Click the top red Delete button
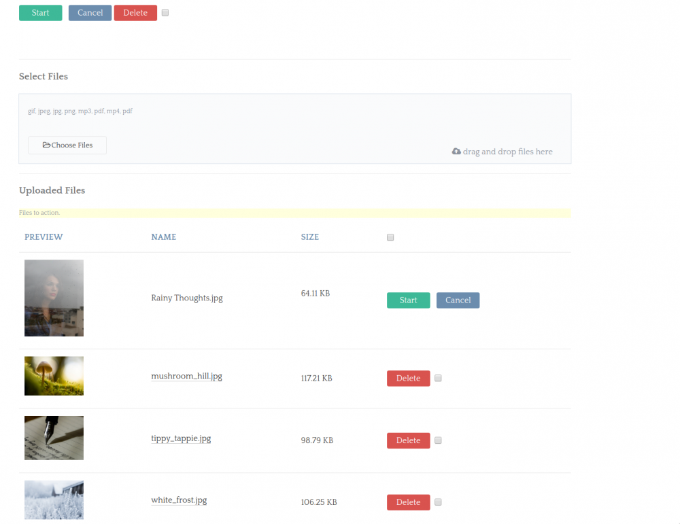This screenshot has height=524, width=680. 135,13
